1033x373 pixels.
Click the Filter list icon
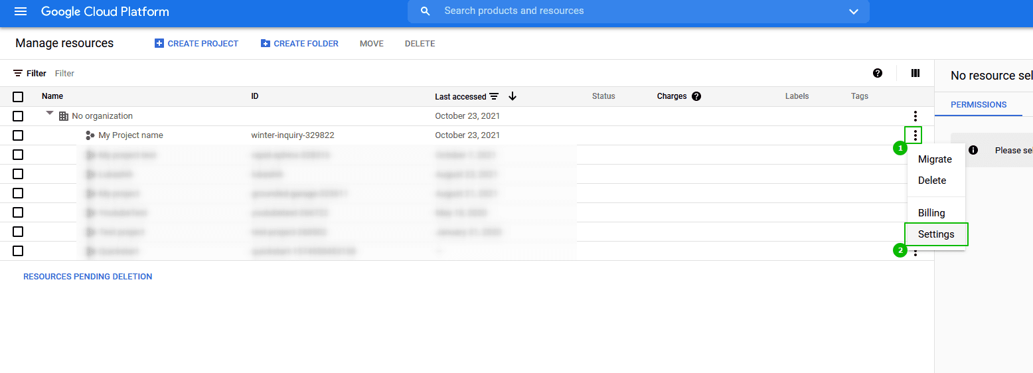click(x=18, y=73)
